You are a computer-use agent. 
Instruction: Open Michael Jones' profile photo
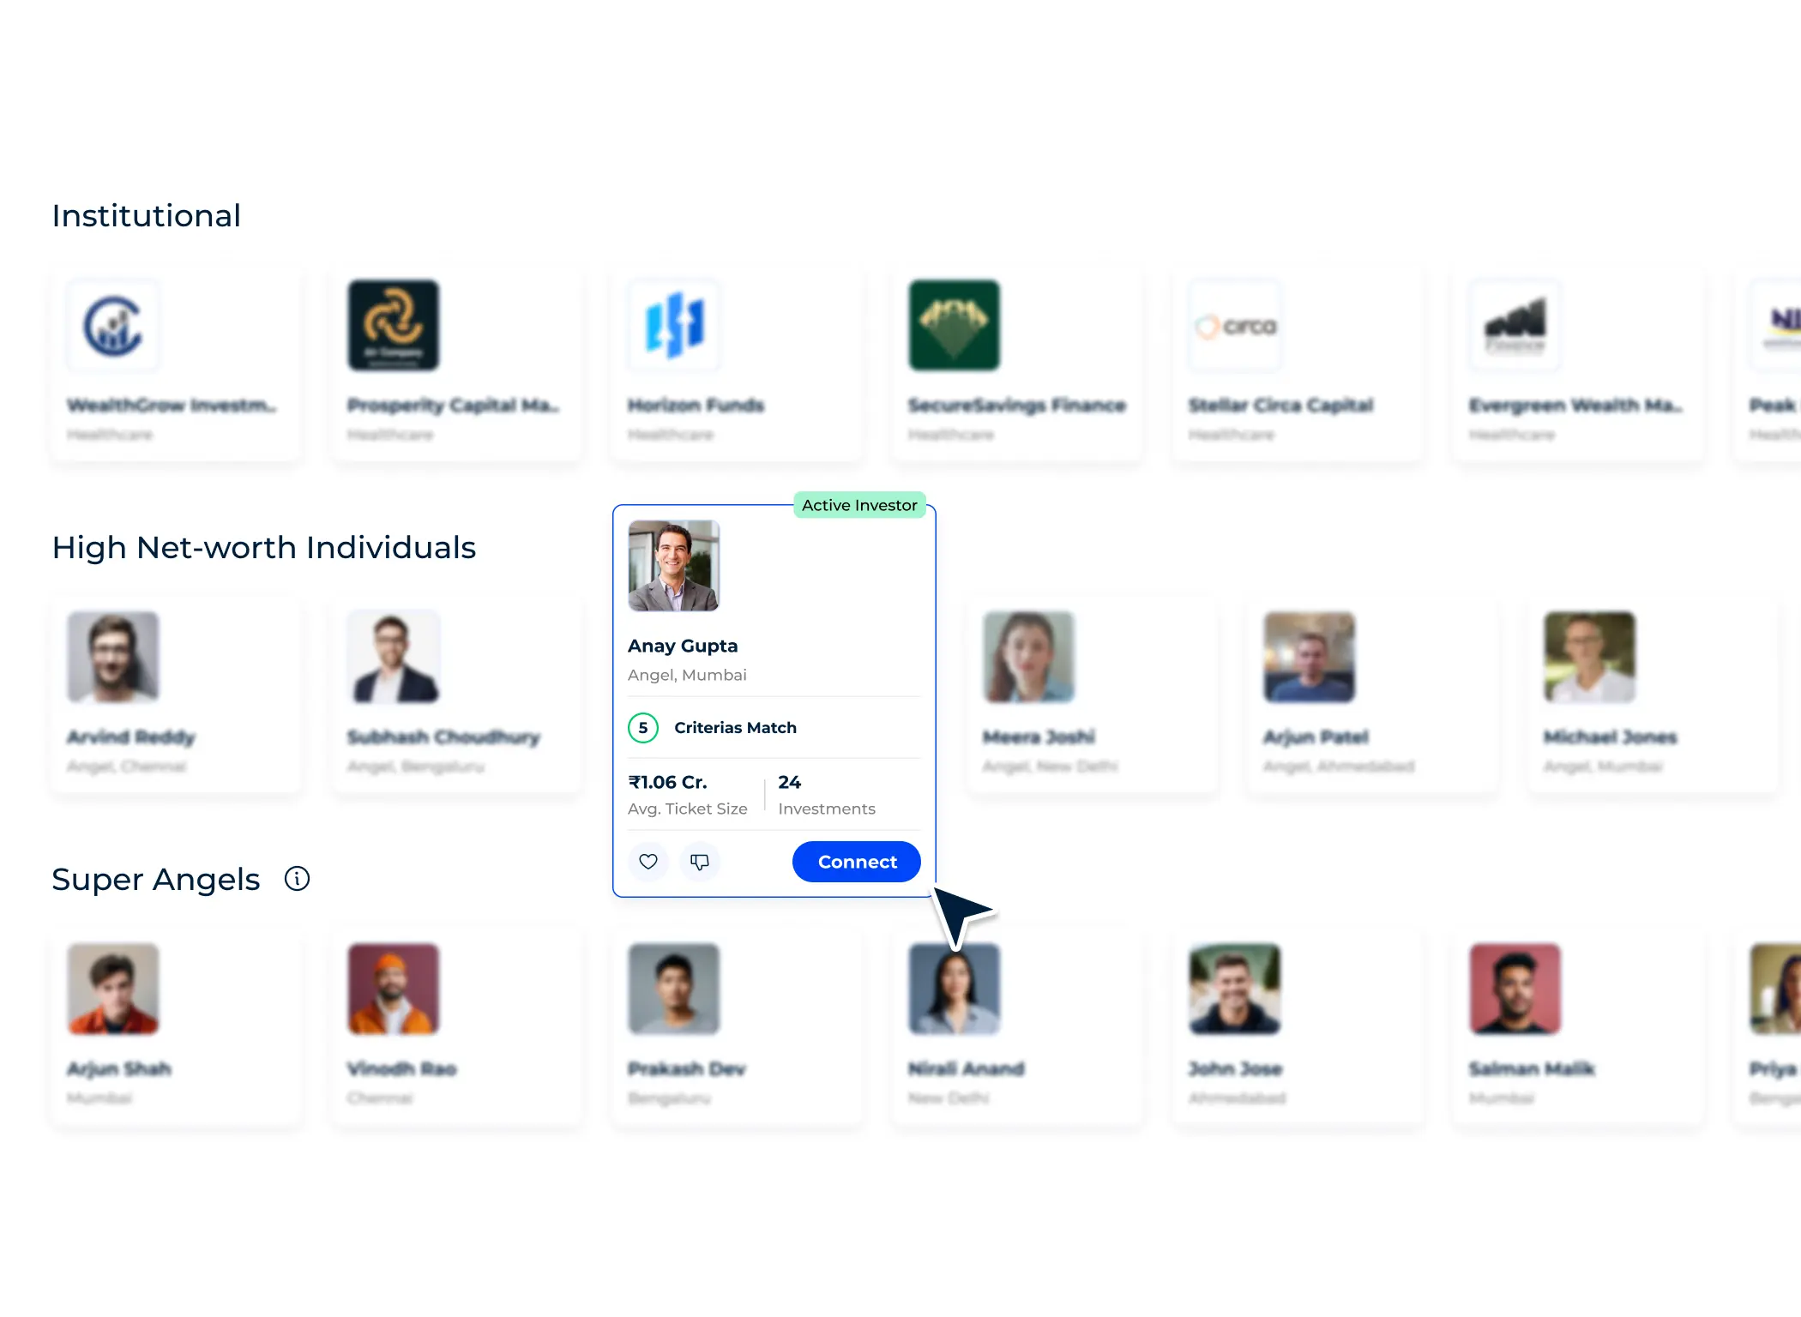point(1590,658)
